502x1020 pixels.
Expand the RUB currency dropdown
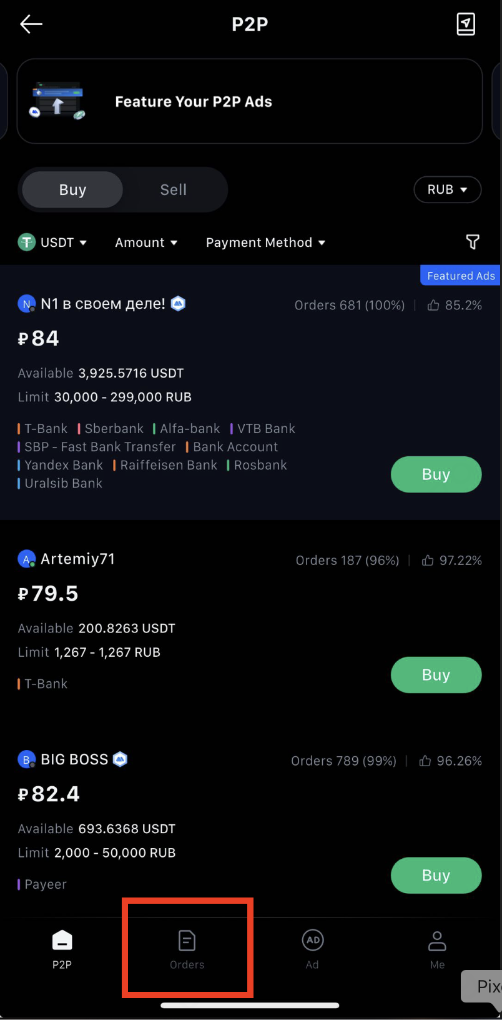coord(447,190)
